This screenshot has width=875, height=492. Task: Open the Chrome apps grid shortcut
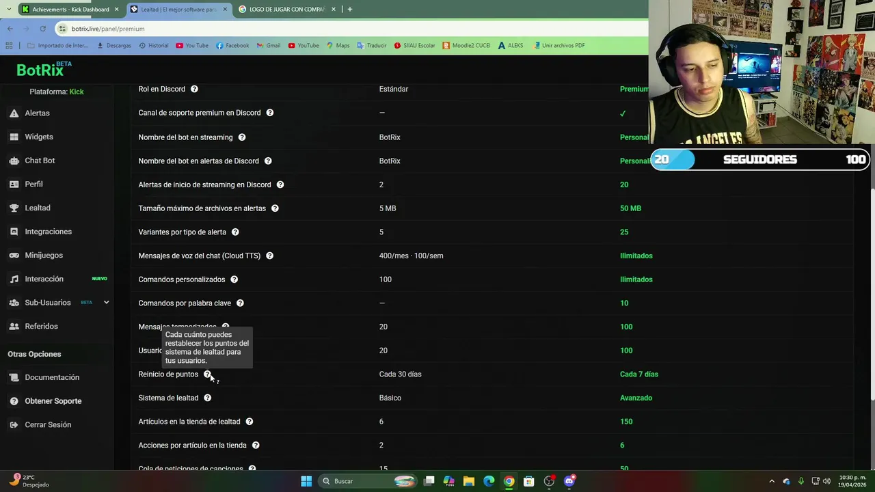point(9,46)
